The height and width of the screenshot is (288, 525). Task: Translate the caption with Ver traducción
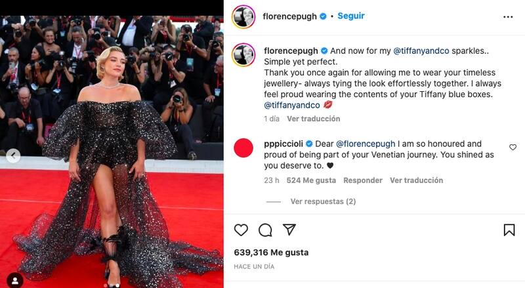[314, 119]
